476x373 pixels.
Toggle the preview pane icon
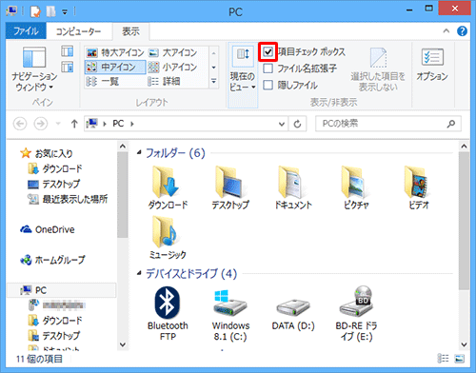[x=68, y=51]
